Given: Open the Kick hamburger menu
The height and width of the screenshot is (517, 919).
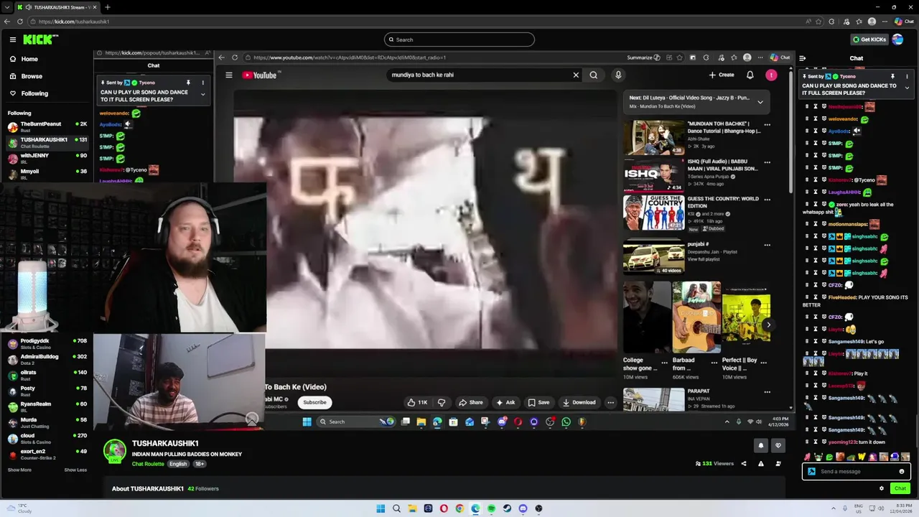Looking at the screenshot, I should click(x=13, y=39).
